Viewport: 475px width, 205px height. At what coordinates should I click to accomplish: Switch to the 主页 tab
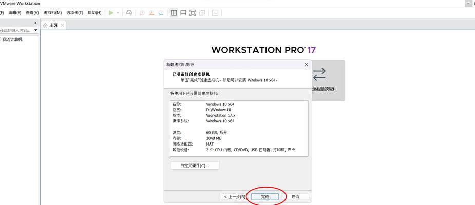tap(53, 26)
